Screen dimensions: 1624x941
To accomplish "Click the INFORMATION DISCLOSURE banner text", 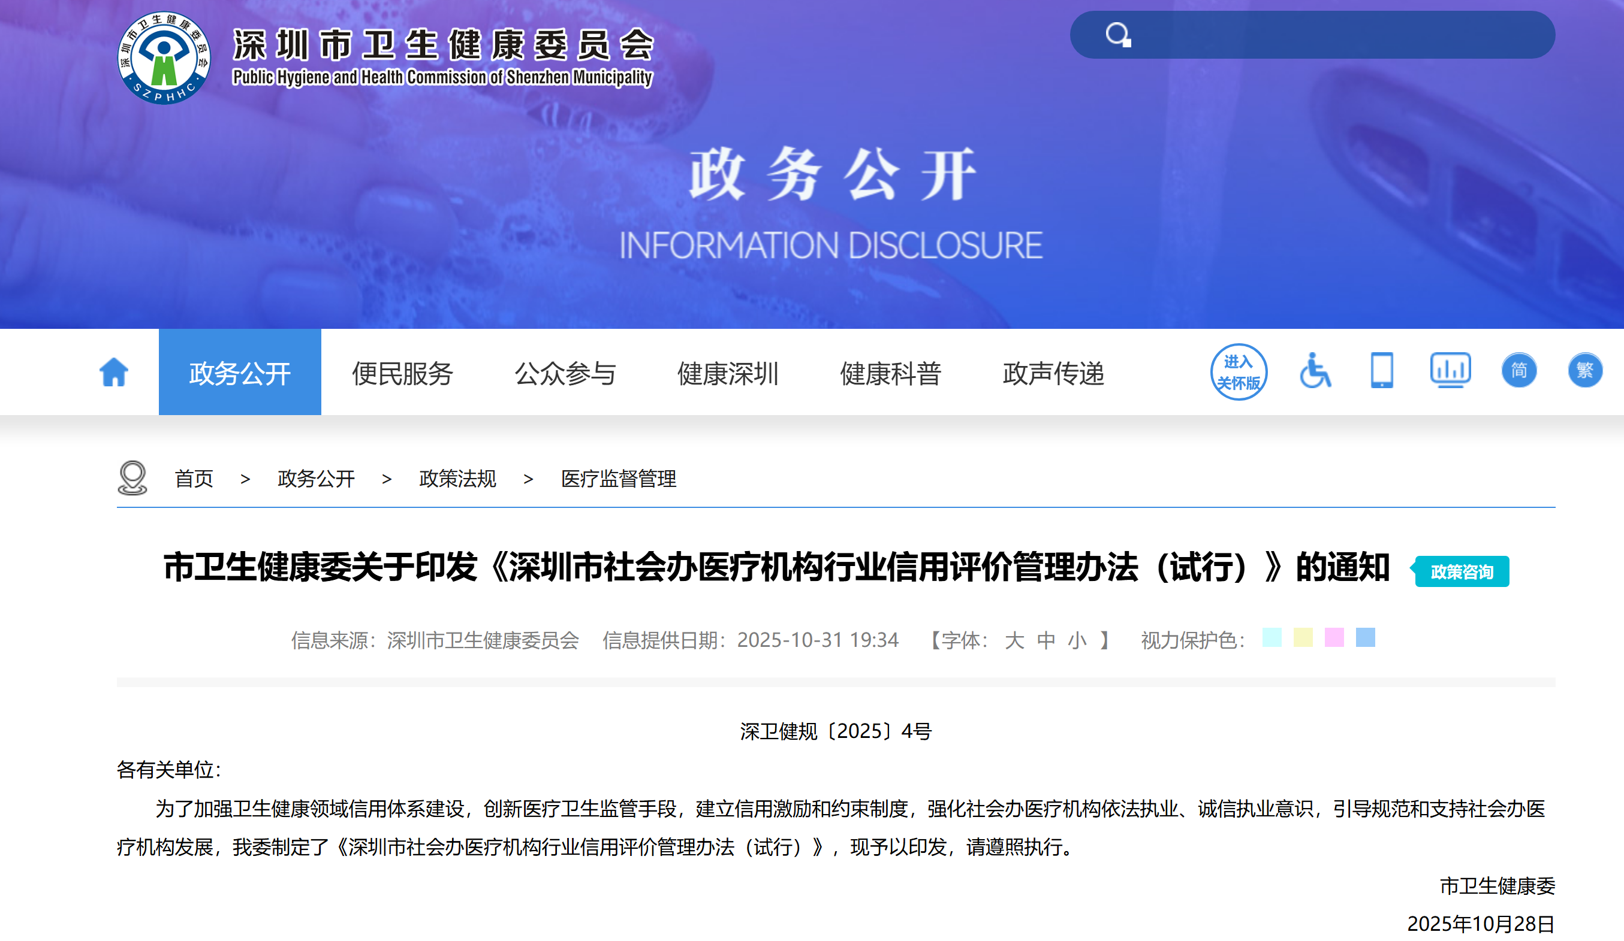I will coord(831,246).
